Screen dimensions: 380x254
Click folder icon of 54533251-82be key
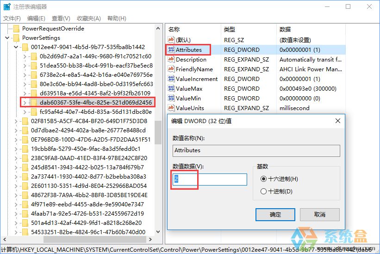click(25, 232)
